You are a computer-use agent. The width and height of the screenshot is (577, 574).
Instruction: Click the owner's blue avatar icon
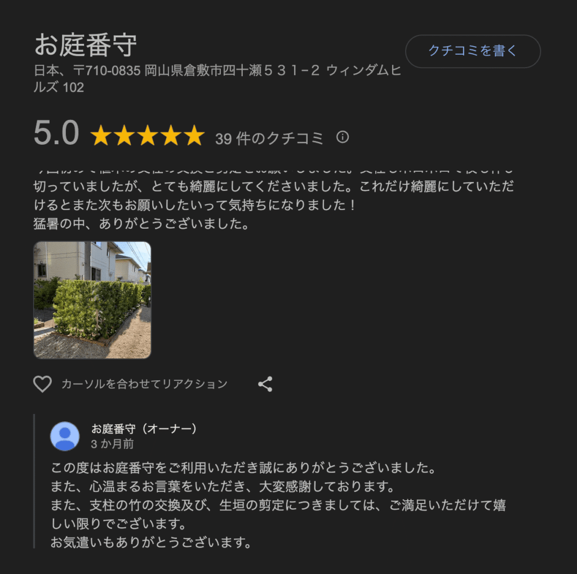click(x=65, y=436)
